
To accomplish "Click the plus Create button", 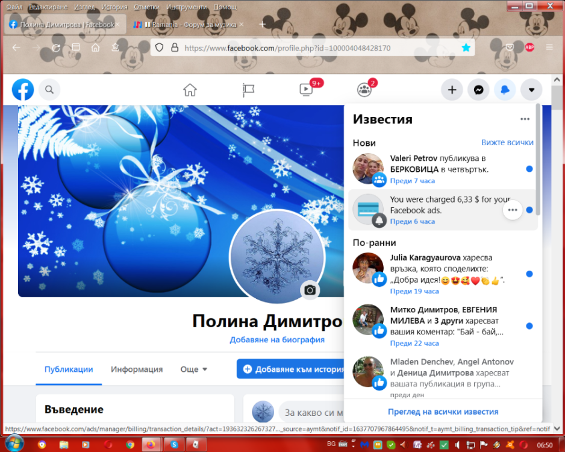I will 452,90.
